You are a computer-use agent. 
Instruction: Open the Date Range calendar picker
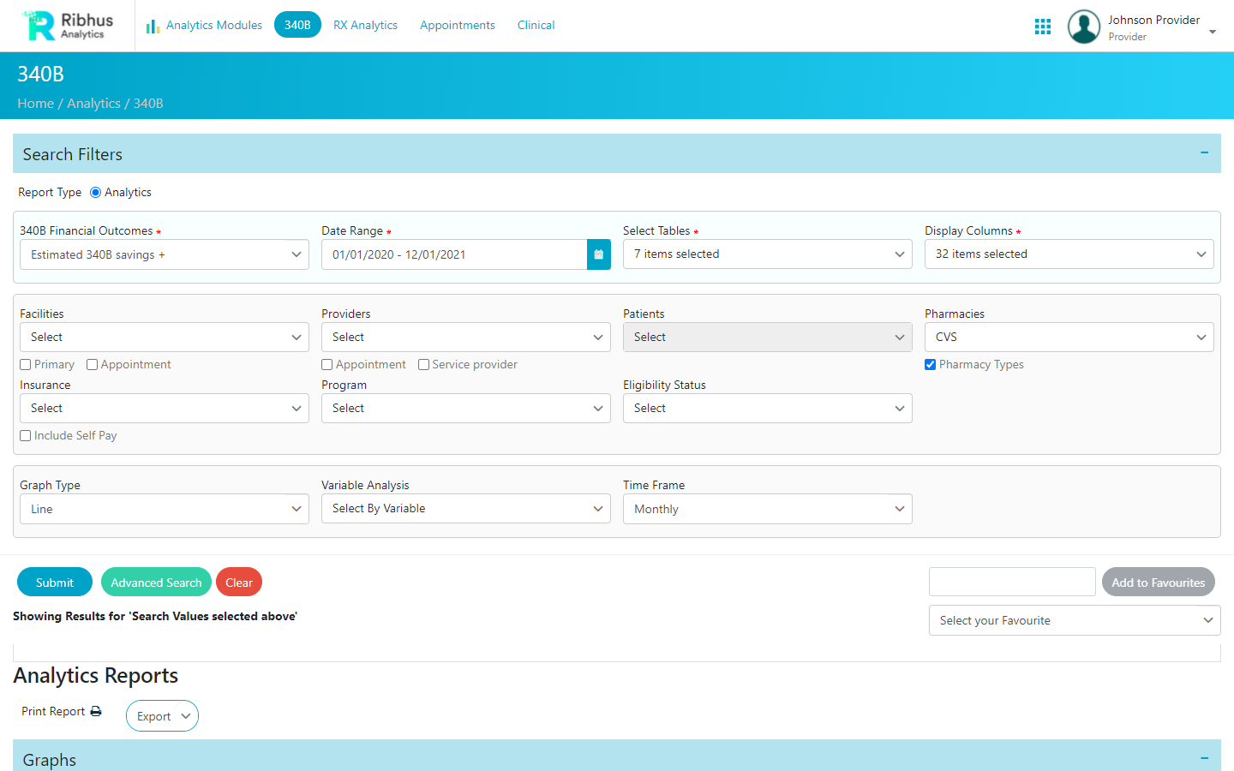tap(598, 254)
